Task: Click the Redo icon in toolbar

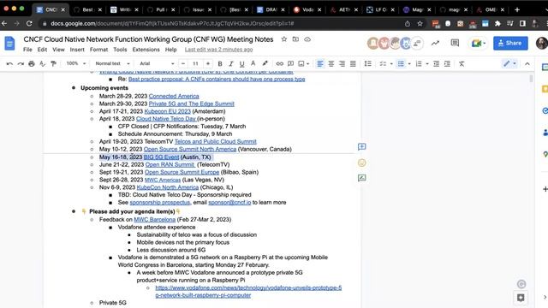Action: click(x=21, y=63)
